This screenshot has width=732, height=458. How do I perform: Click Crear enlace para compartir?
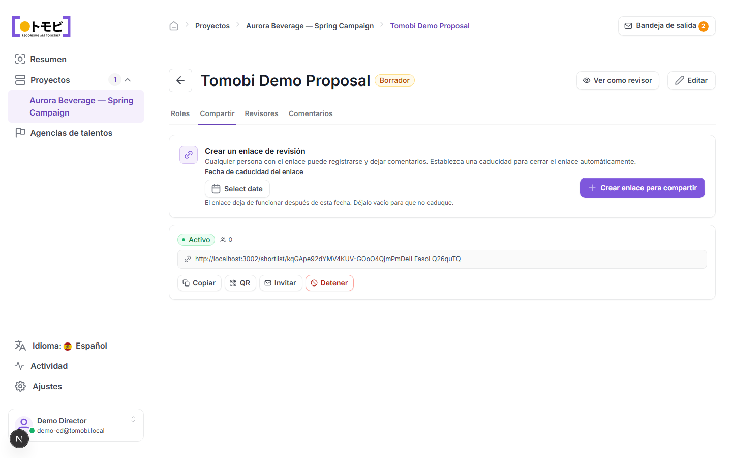(643, 188)
